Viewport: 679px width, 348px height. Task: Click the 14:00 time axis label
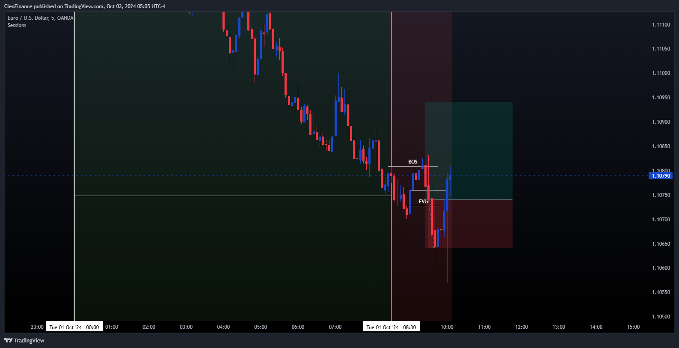pyautogui.click(x=596, y=327)
